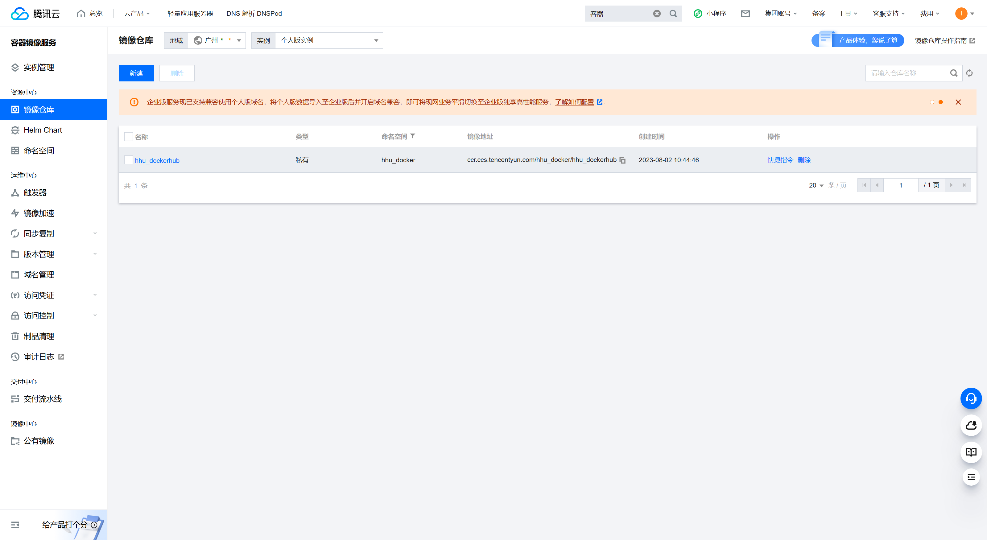Clear the top search box text
This screenshot has width=987, height=540.
tap(657, 14)
